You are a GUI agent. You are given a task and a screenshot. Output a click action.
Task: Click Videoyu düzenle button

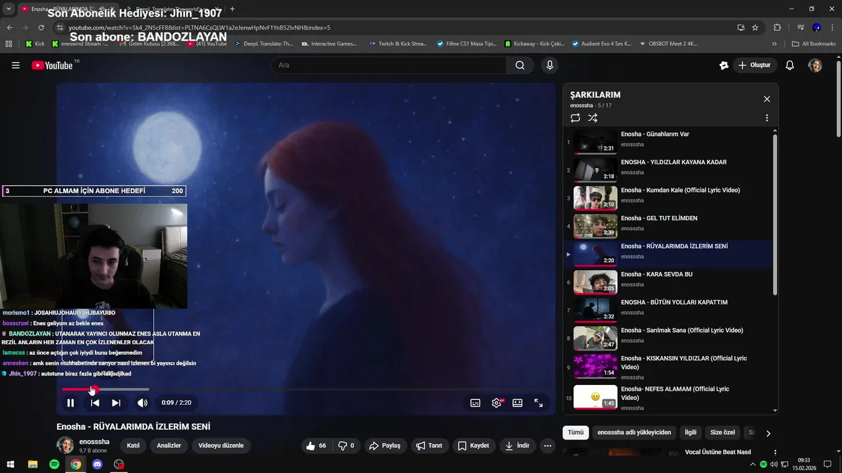pyautogui.click(x=221, y=445)
